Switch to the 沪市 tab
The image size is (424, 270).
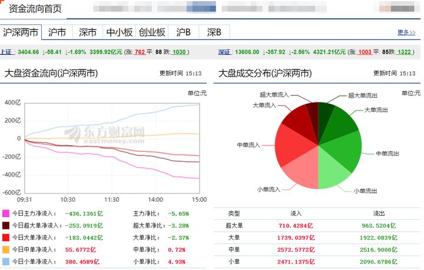pos(57,32)
